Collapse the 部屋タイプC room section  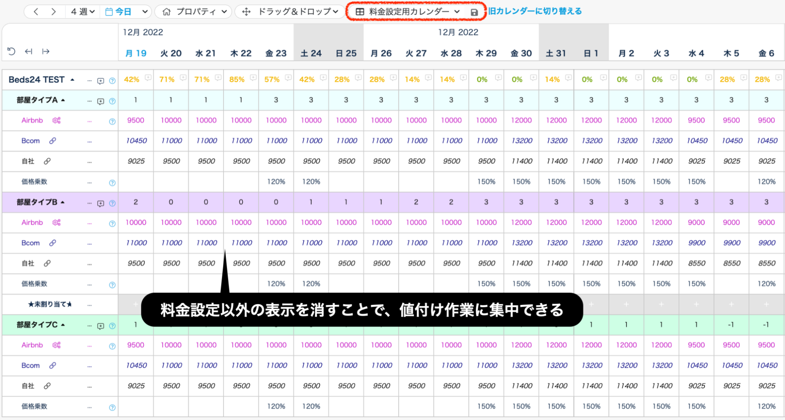[63, 325]
